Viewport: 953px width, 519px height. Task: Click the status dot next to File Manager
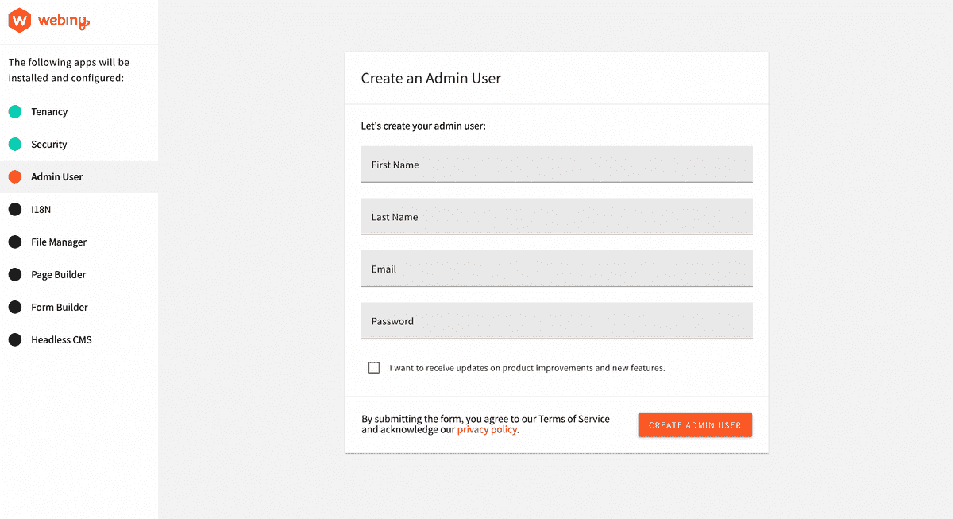[15, 242]
